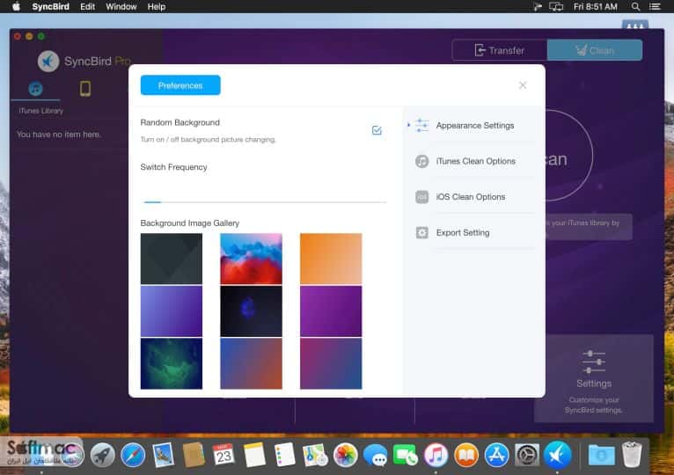
Task: Switch to the Transfer tab
Action: coord(500,50)
